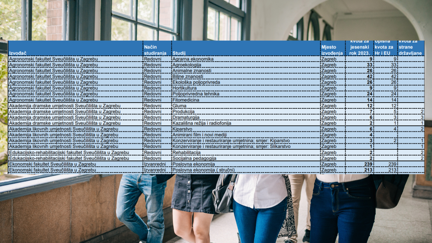Select foreign citizens quota 2 for Rehabilitacija
This screenshot has height=243, width=432.
tap(411, 152)
